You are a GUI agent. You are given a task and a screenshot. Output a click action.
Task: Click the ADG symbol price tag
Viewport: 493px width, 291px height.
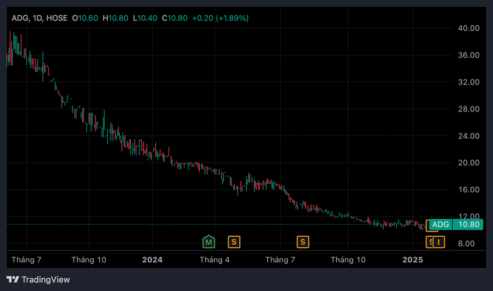(440, 225)
